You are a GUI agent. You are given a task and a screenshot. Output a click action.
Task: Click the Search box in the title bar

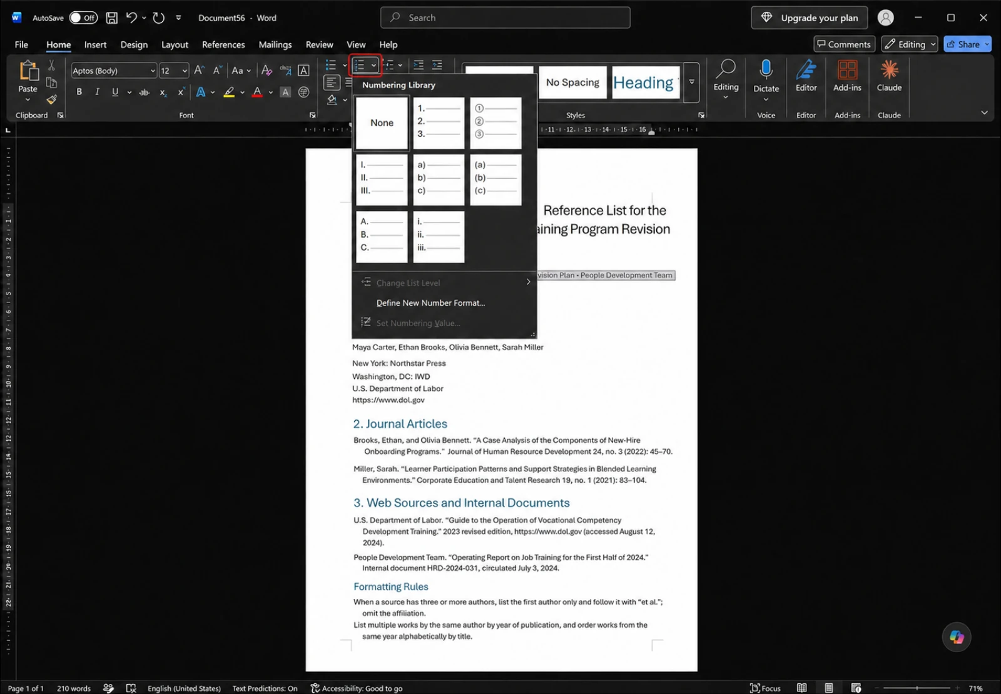pyautogui.click(x=505, y=18)
